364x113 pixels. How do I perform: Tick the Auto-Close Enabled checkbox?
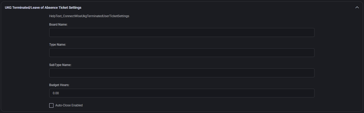coord(51,105)
